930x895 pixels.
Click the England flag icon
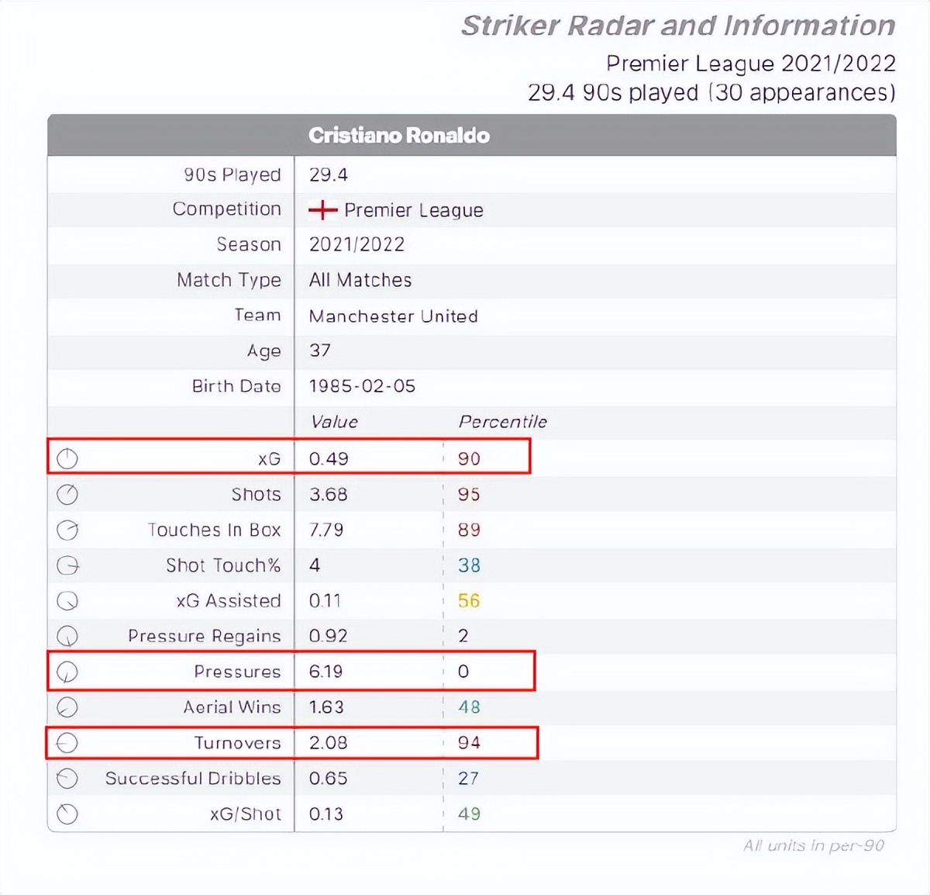coord(322,210)
